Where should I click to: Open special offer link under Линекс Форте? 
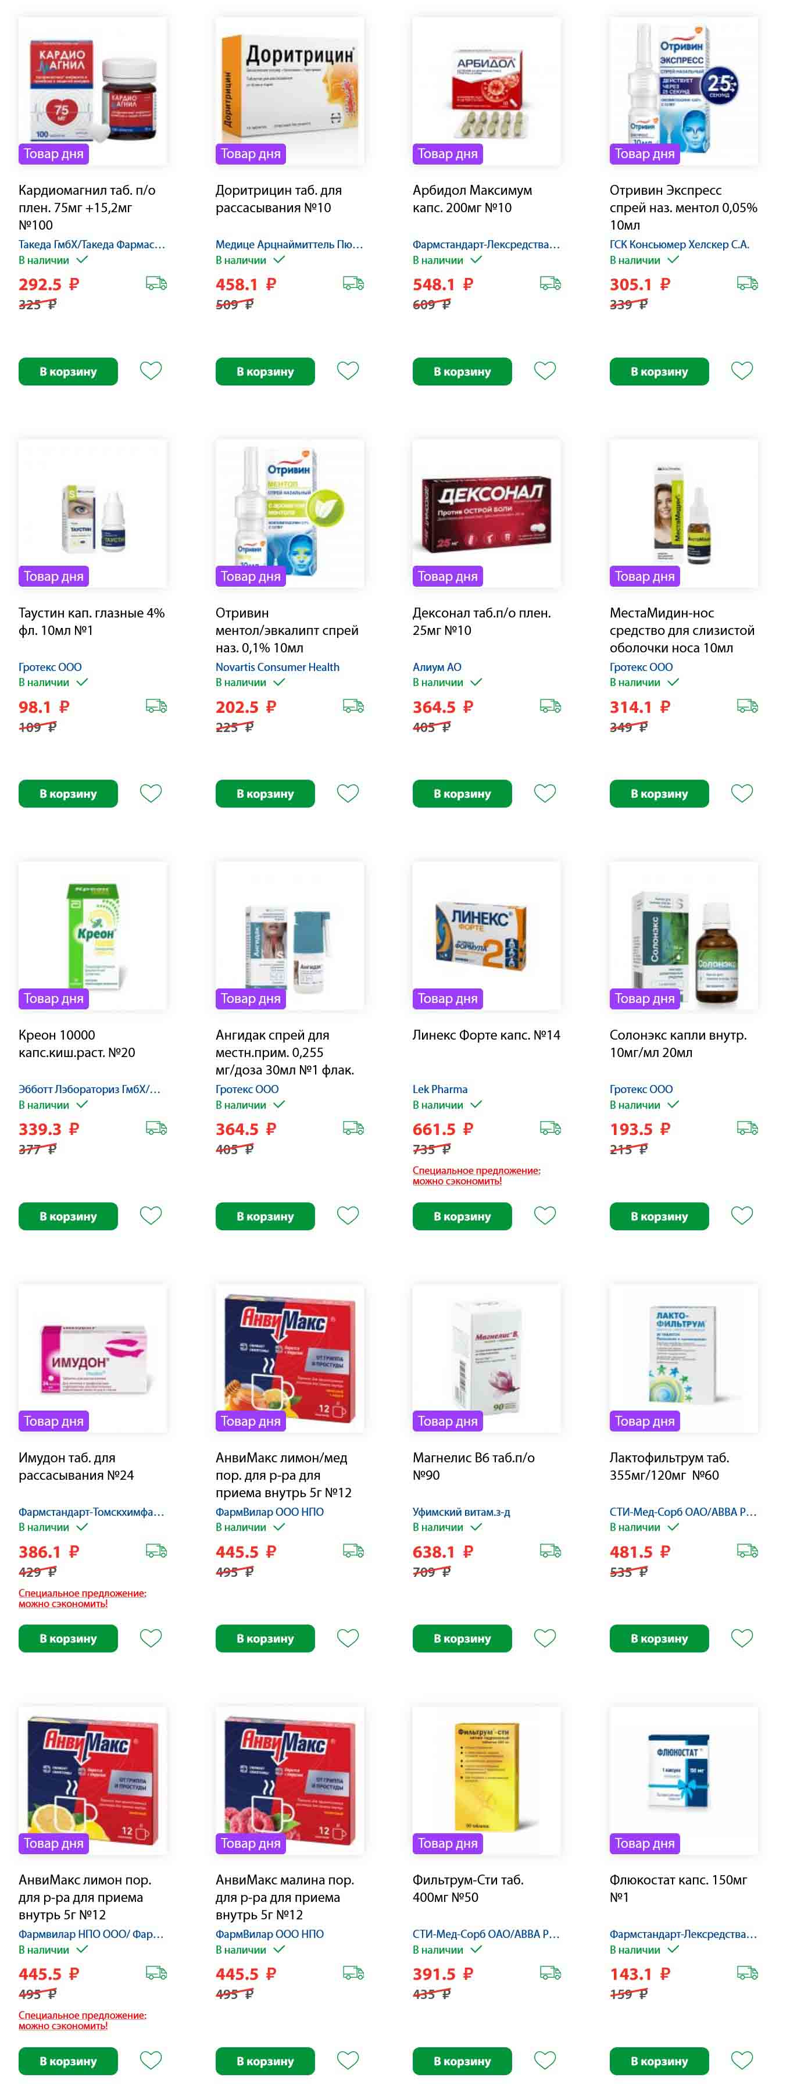[477, 1176]
